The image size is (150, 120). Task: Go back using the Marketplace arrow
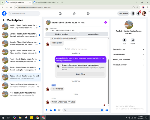click(4, 20)
